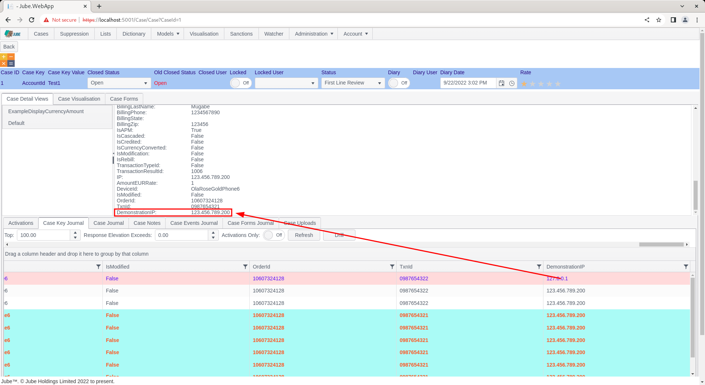Share this page from address bar
705x385 pixels.
click(647, 20)
